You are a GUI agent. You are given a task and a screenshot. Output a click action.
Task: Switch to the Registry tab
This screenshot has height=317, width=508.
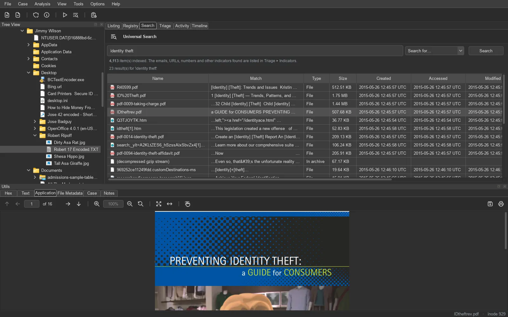pos(130,26)
